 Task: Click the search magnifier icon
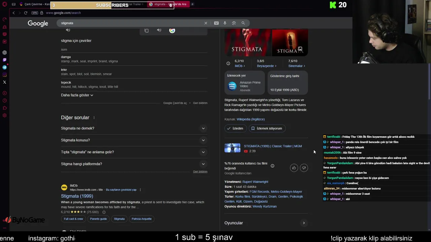click(243, 23)
